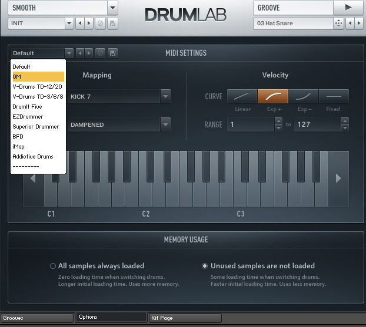Save MIDI settings preset with floppy icon
The height and width of the screenshot is (327, 366).
click(112, 53)
